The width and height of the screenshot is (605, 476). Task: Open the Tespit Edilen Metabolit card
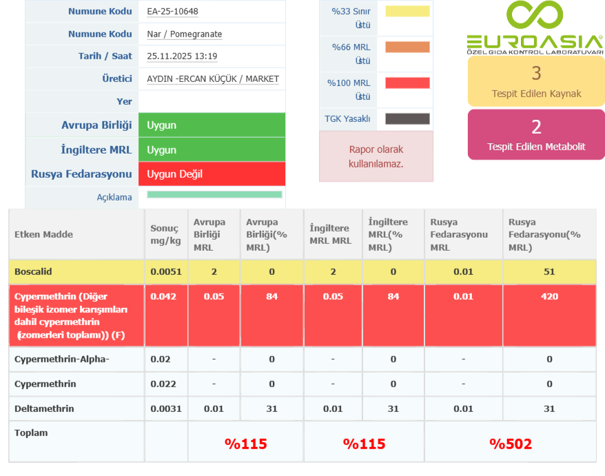coord(536,134)
